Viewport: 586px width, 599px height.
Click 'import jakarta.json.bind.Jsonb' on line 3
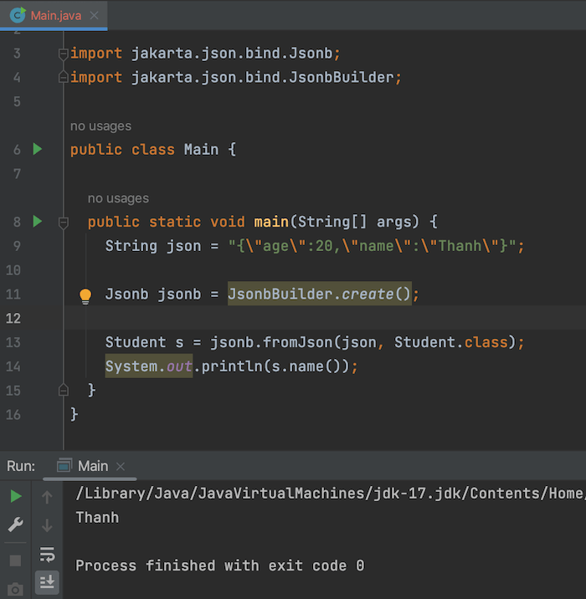point(202,54)
